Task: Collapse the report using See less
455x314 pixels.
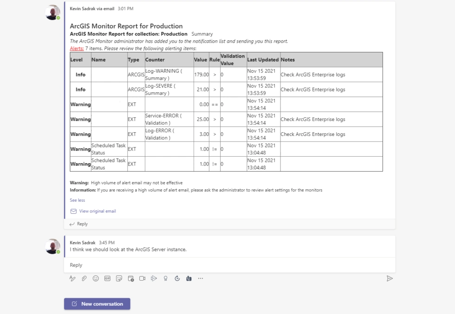Action: [77, 200]
